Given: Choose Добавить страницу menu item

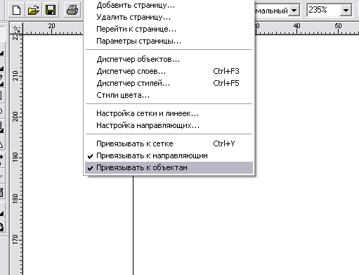Looking at the screenshot, I should (169, 5).
